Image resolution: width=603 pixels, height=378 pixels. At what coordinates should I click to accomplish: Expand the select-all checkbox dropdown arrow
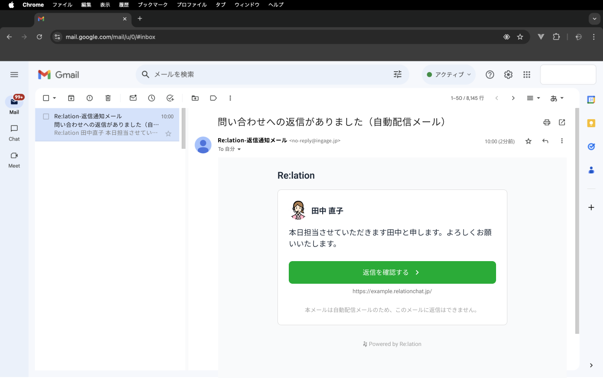[x=55, y=98]
